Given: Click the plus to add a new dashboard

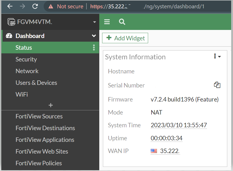Looking at the screenshot, I should (x=50, y=105).
